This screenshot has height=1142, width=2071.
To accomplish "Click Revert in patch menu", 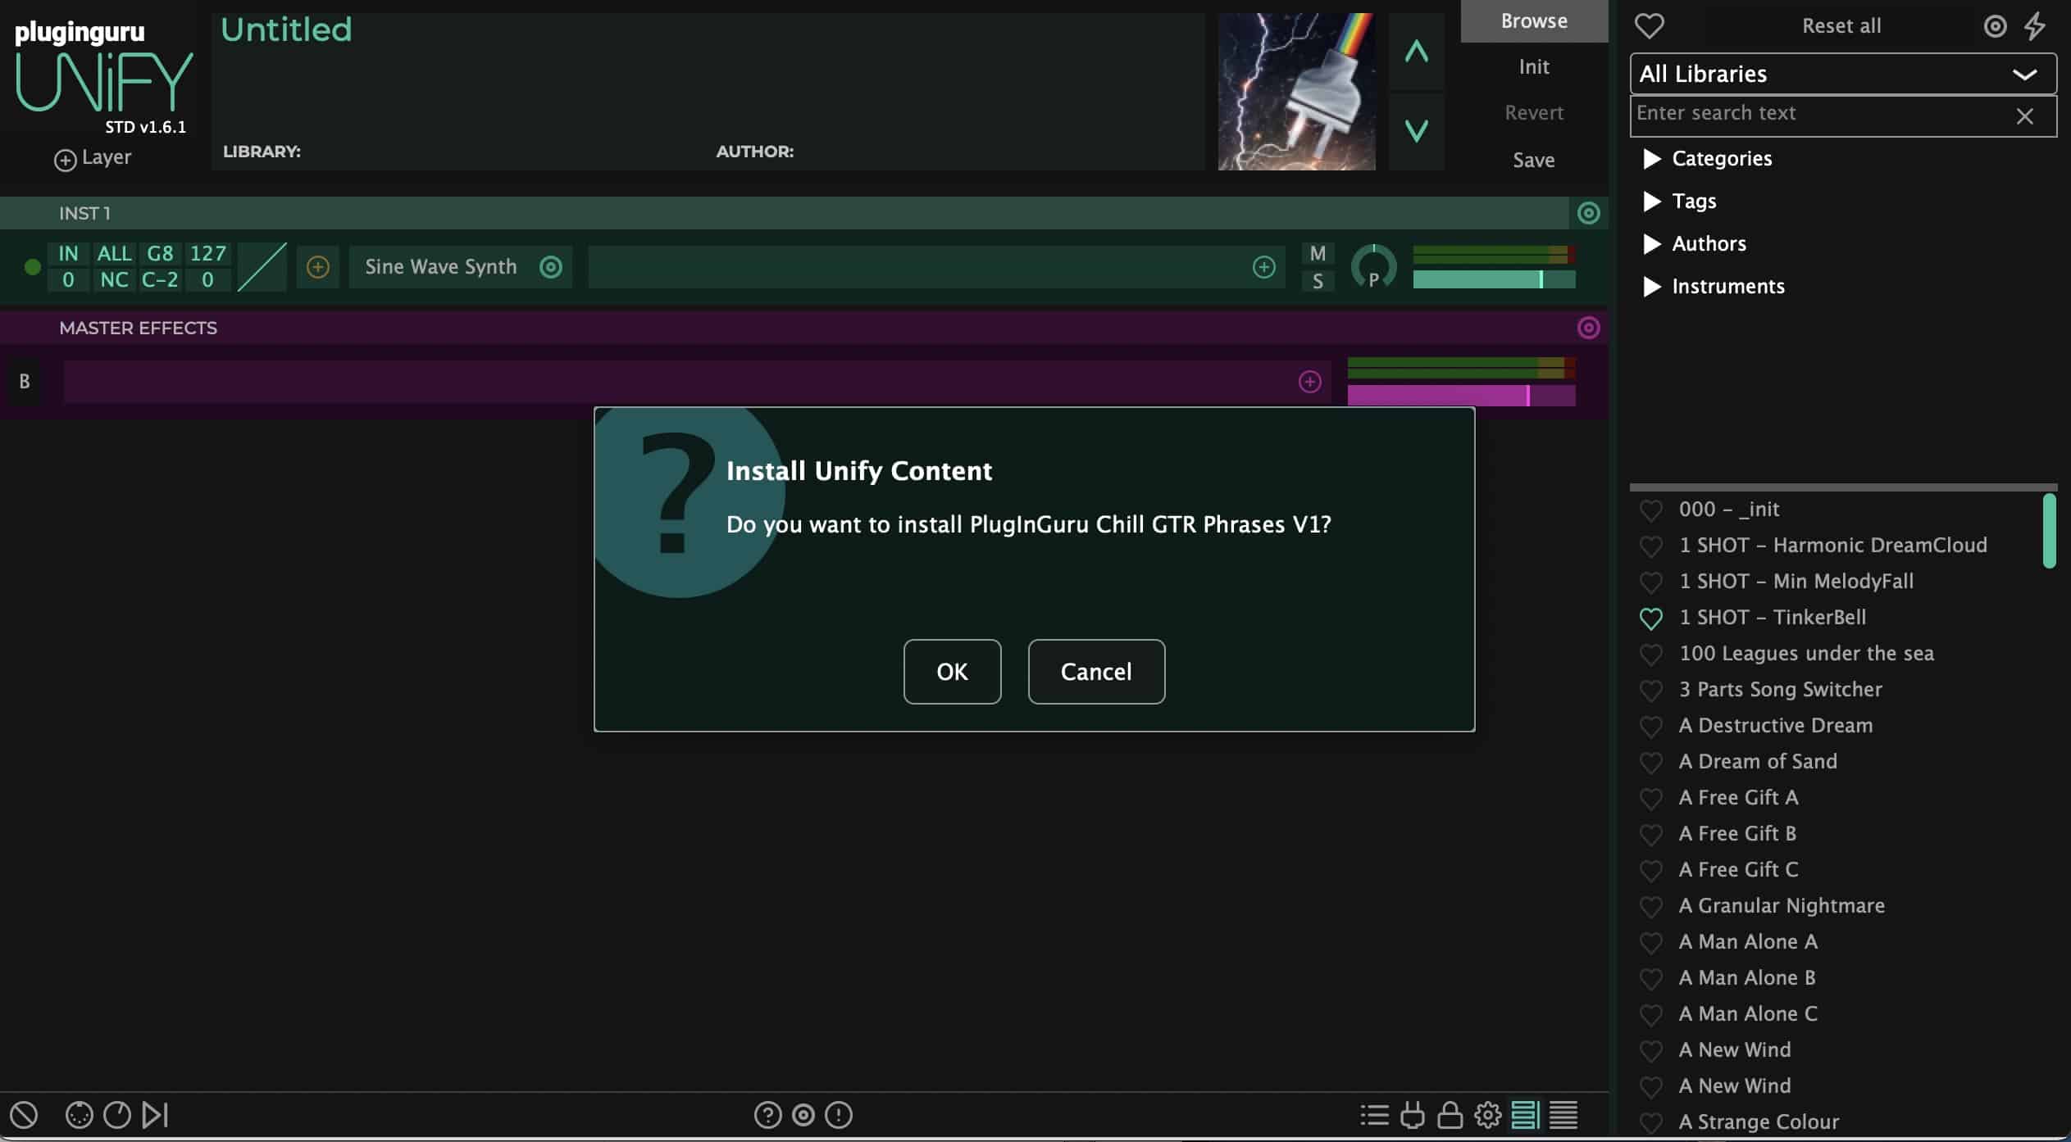I will [x=1534, y=113].
